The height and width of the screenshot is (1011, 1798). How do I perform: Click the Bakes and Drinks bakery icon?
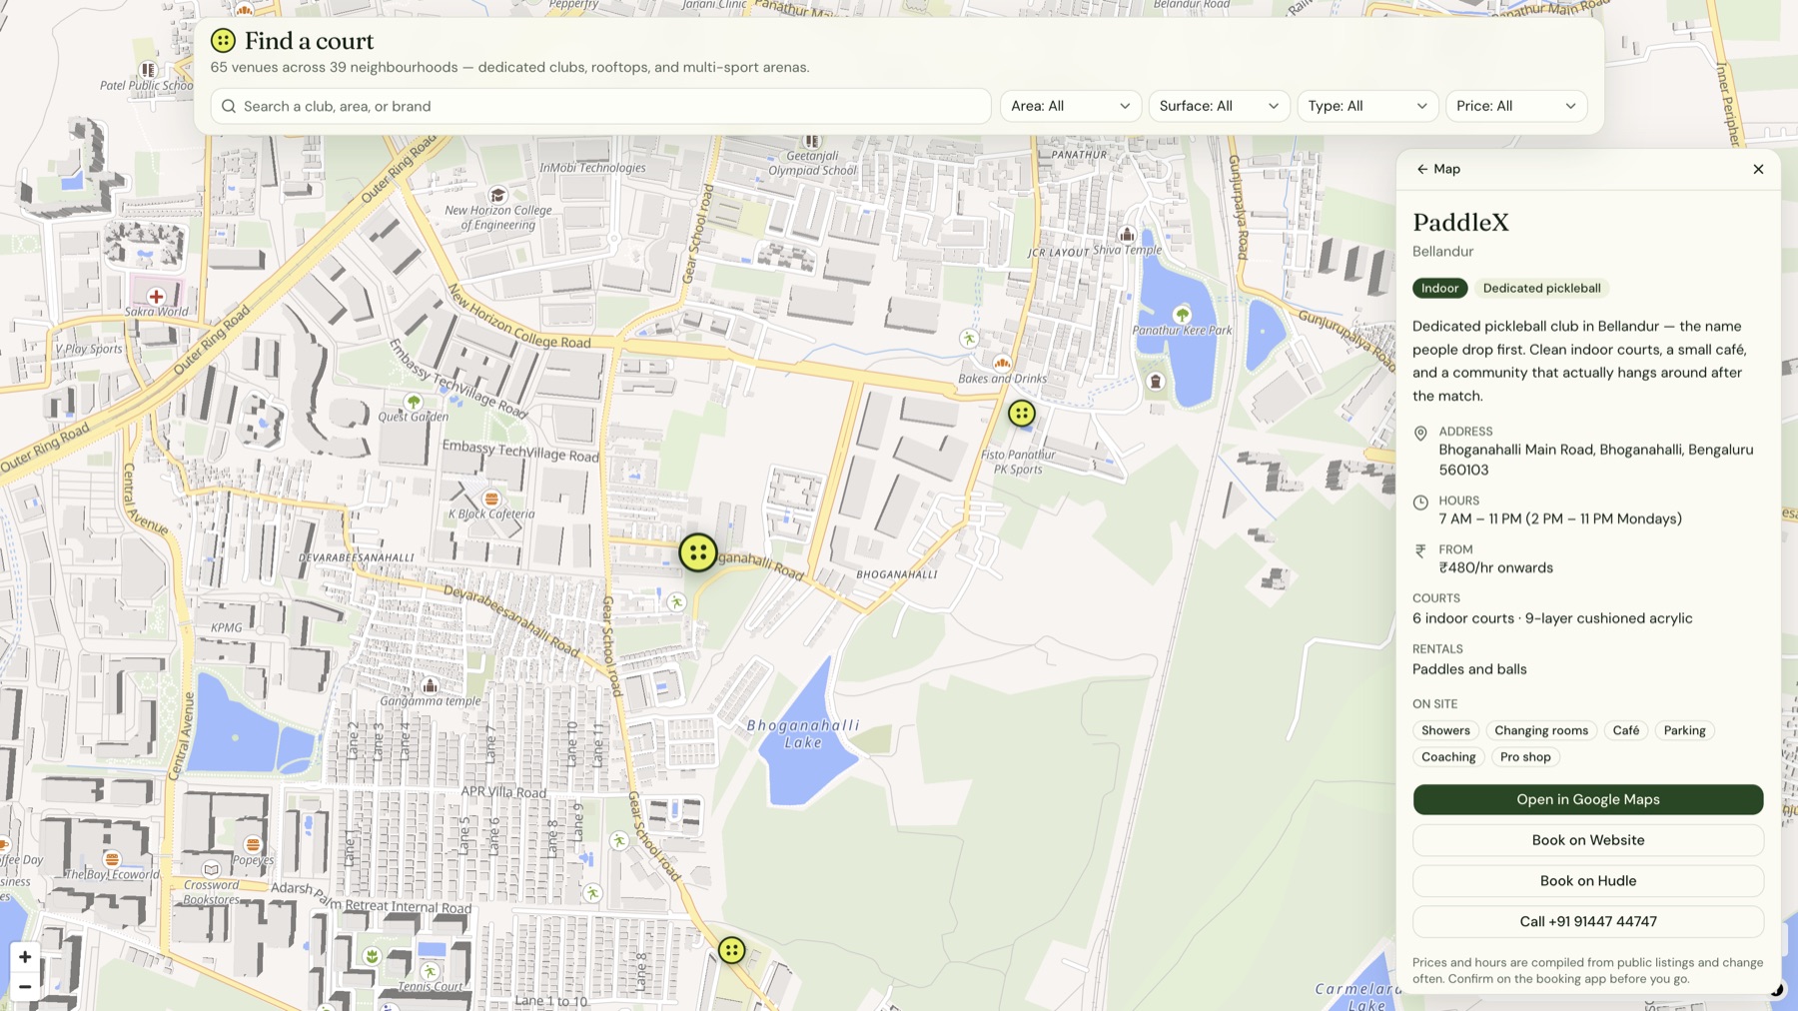(1002, 363)
